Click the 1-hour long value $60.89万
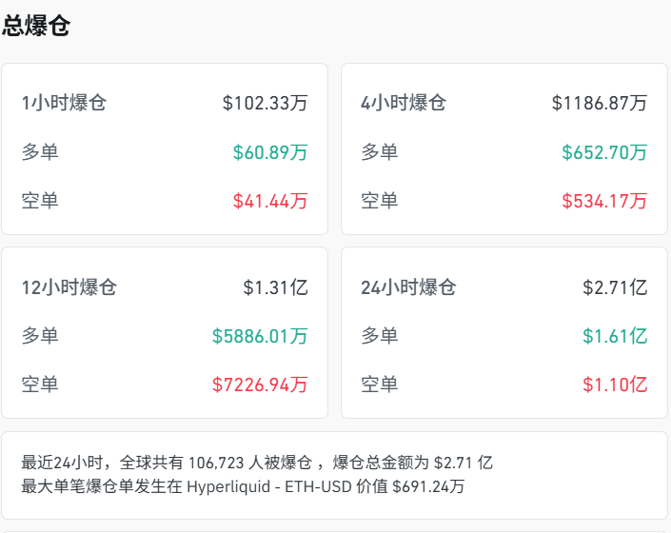671x533 pixels. pos(270,152)
